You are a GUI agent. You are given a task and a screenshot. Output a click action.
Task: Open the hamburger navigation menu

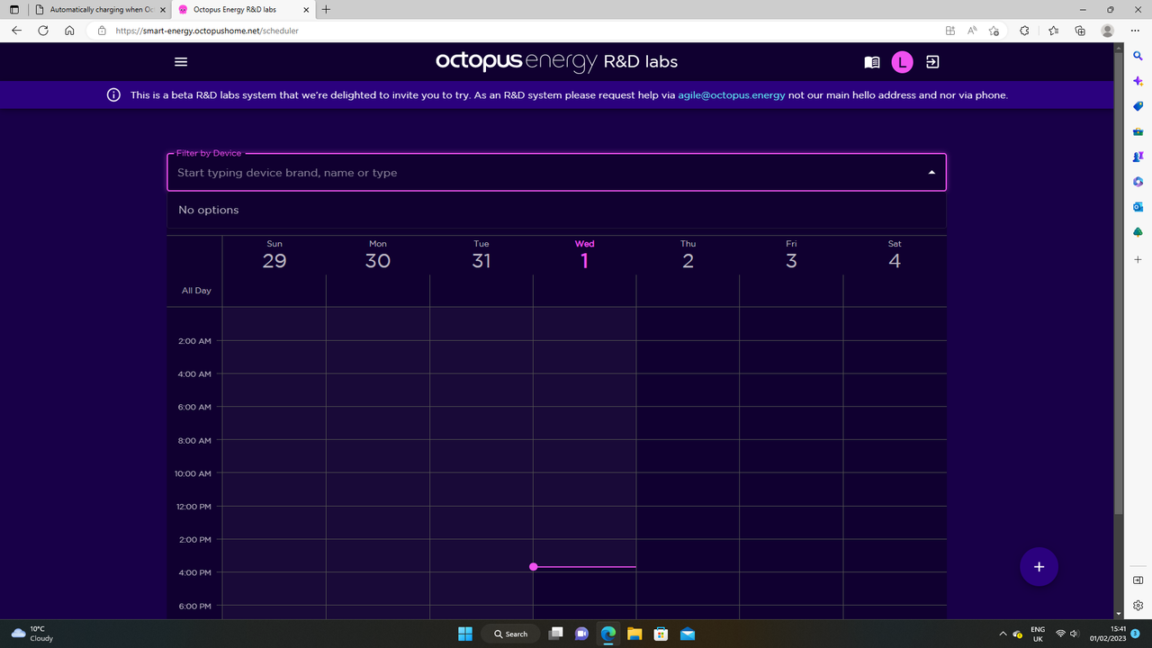[181, 62]
